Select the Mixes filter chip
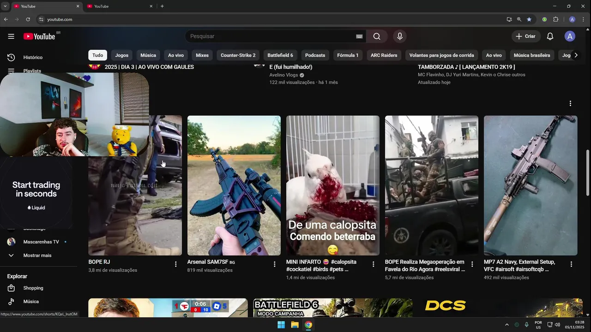 (202, 55)
